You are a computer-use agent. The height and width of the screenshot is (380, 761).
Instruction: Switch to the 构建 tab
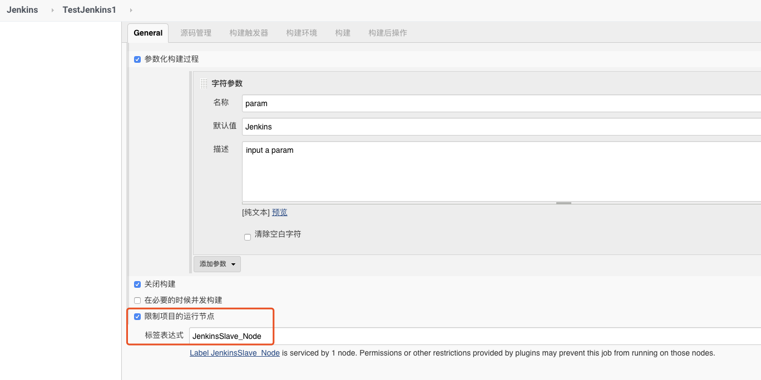[343, 33]
